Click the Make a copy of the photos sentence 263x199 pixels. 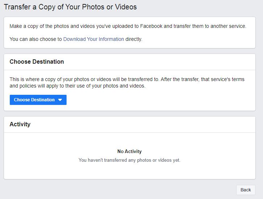[x=128, y=26]
